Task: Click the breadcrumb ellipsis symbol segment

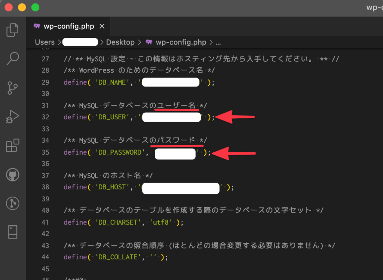Action: (x=218, y=43)
